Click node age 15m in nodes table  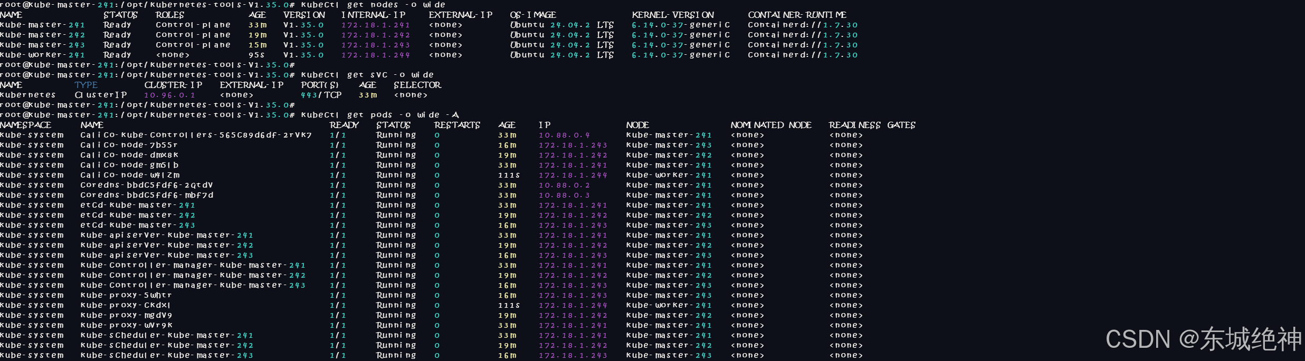tap(258, 45)
